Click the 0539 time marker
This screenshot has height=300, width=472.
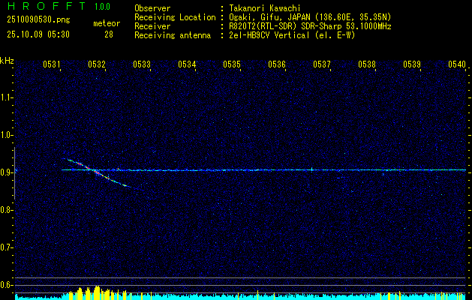tap(412, 64)
